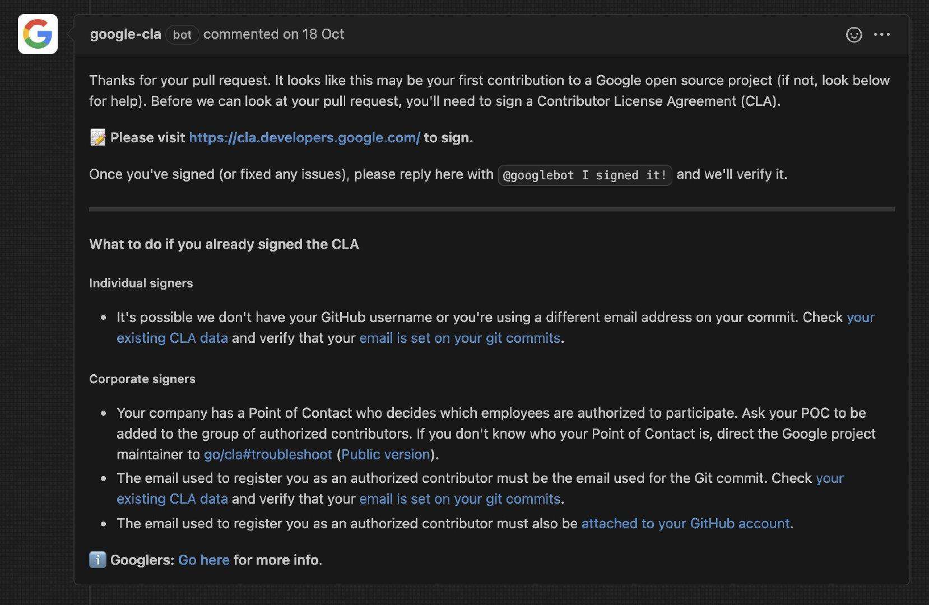Visit the cla.developers.google.com link

pos(304,138)
